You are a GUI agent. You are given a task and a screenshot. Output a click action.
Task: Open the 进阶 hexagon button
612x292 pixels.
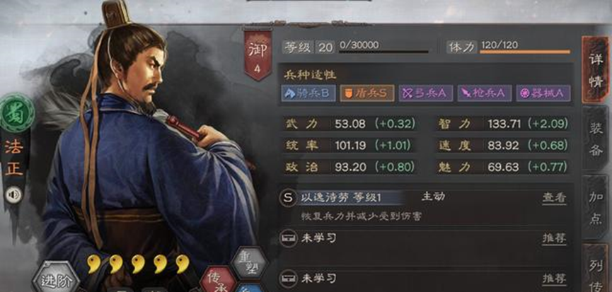pyautogui.click(x=55, y=278)
